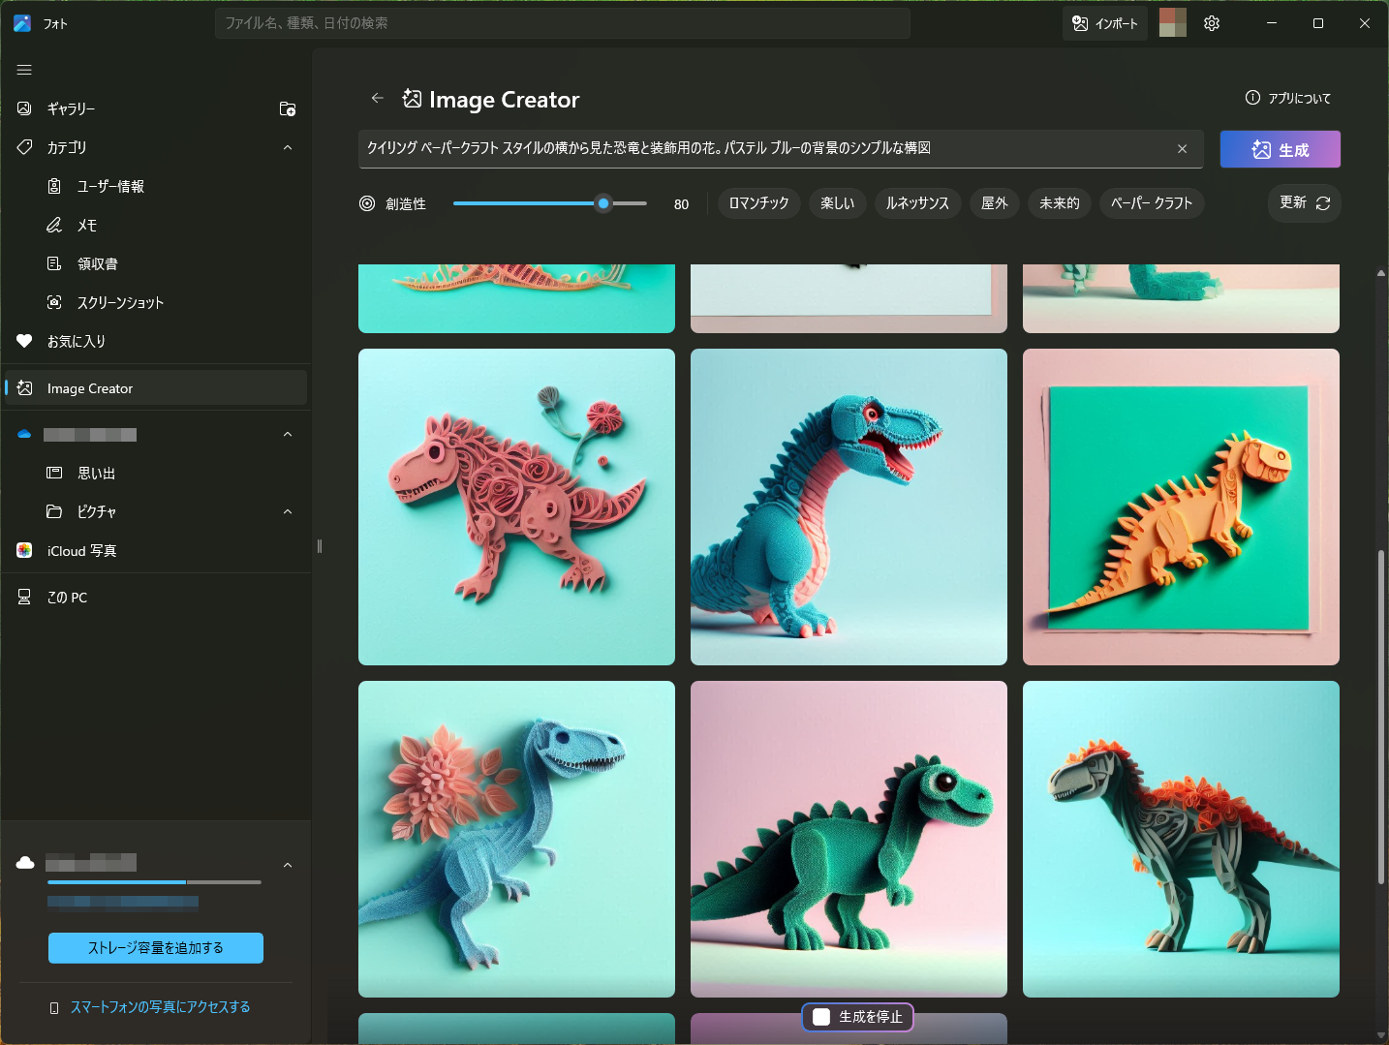Image resolution: width=1389 pixels, height=1045 pixels.
Task: Click the add folder icon beside ギャラリー
Action: 288,108
